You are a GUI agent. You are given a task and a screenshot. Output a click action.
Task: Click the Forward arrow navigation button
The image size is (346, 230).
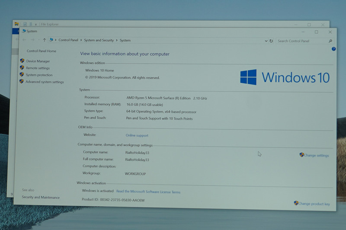click(x=32, y=40)
